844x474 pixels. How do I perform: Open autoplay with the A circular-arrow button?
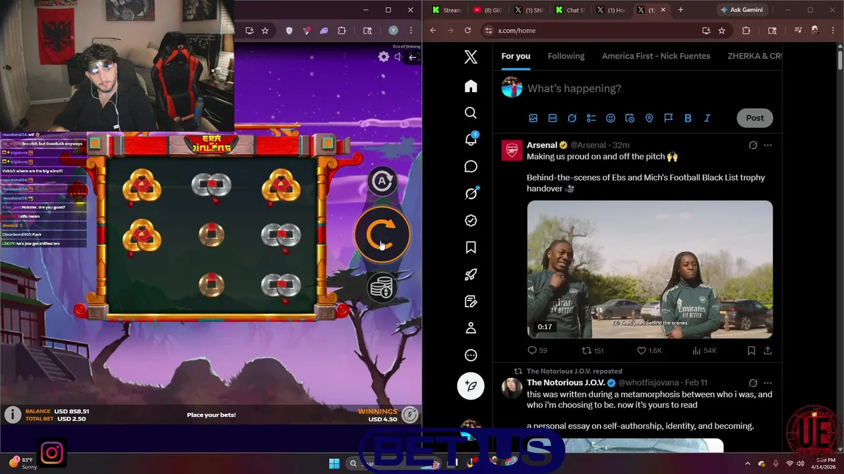(382, 181)
